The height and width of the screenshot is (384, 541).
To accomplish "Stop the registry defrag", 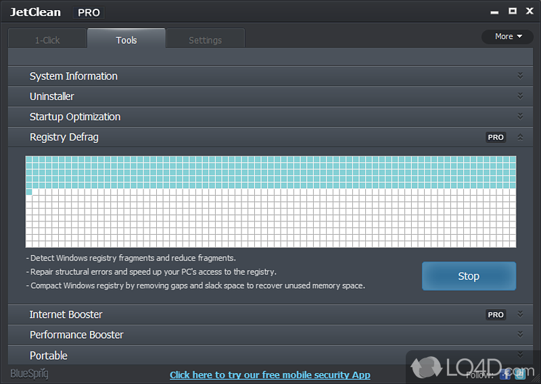I will coord(469,276).
